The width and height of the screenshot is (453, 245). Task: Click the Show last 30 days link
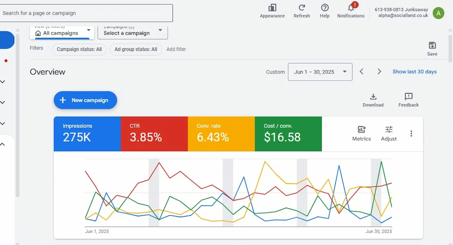415,72
